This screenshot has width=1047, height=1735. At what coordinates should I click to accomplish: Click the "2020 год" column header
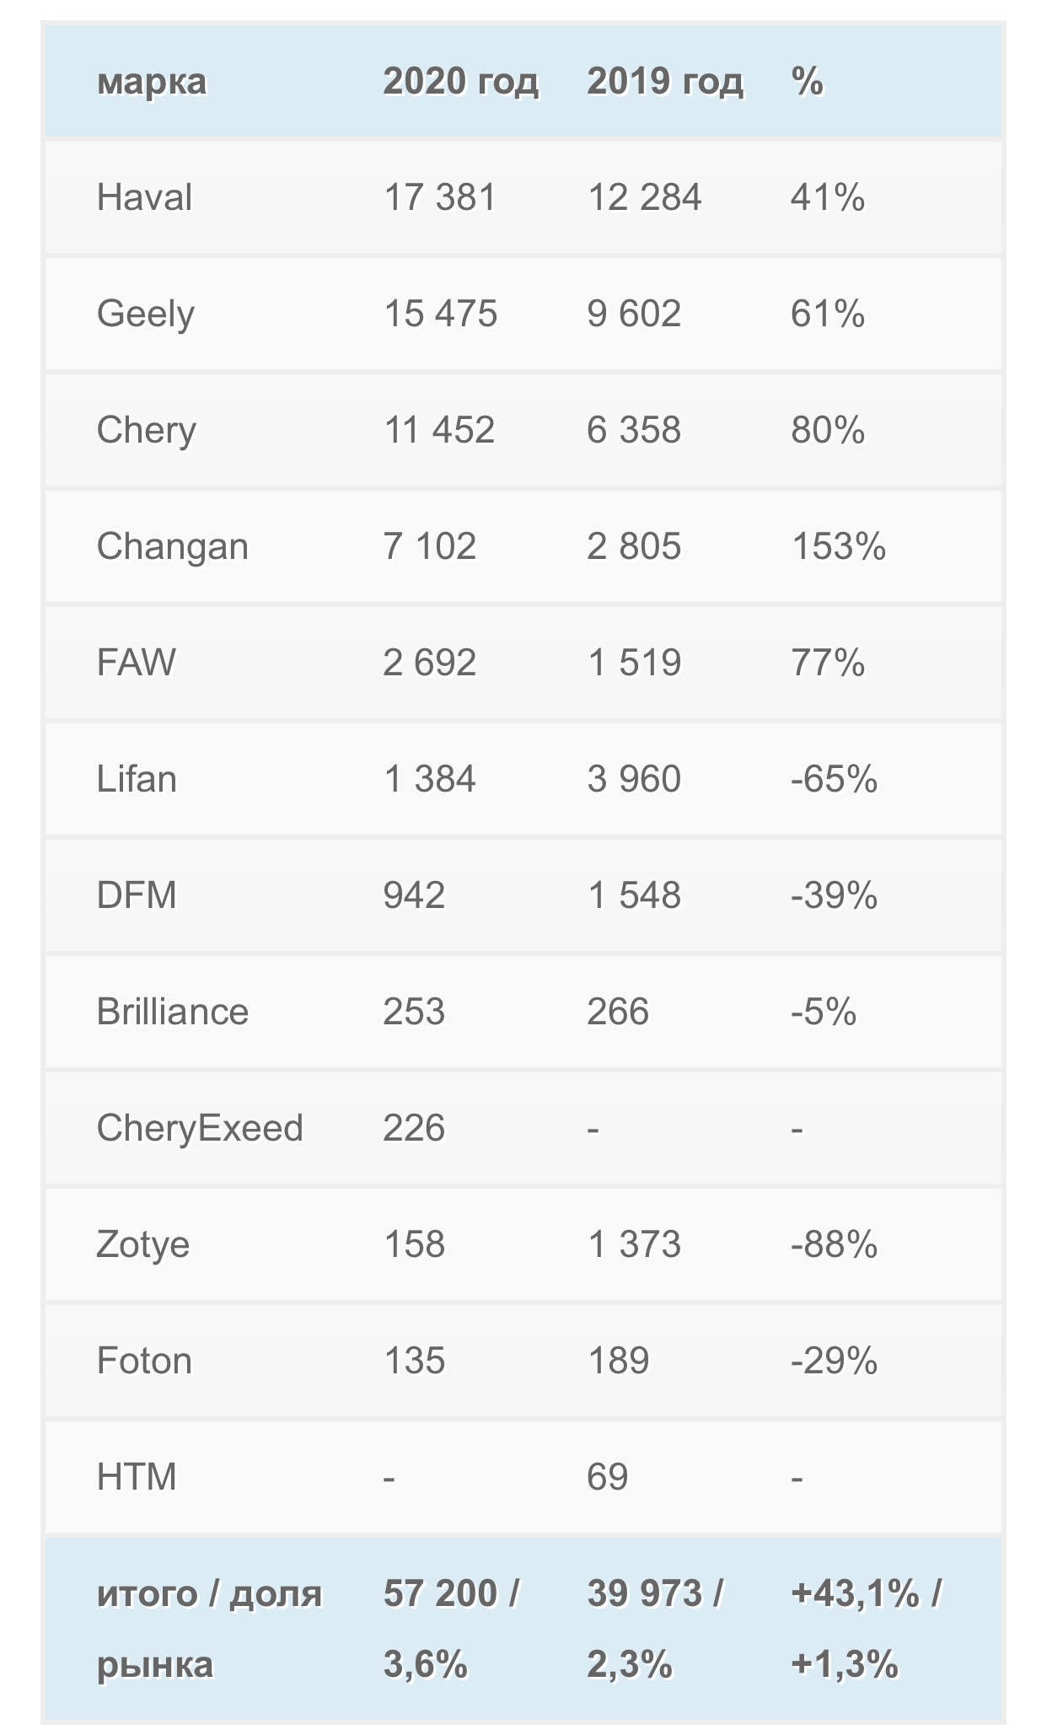point(460,82)
